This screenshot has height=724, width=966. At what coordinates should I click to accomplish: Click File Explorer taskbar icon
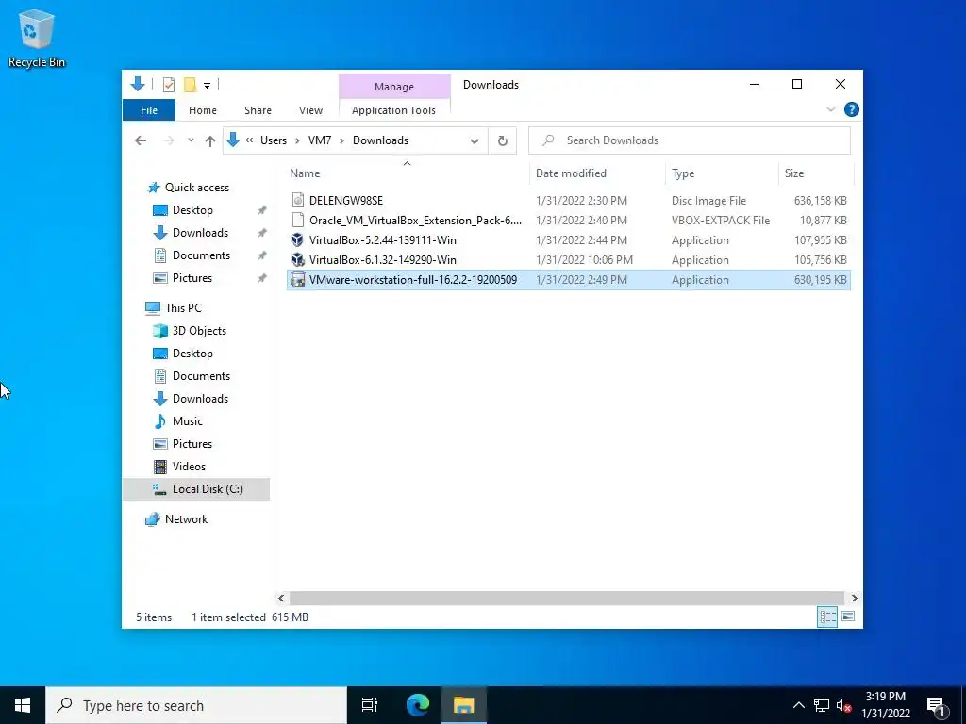(x=464, y=705)
